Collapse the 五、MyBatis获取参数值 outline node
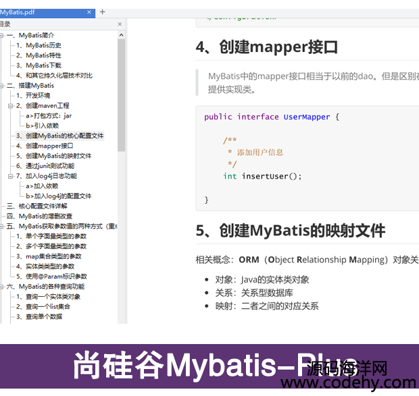The image size is (419, 396). click(x=1, y=227)
